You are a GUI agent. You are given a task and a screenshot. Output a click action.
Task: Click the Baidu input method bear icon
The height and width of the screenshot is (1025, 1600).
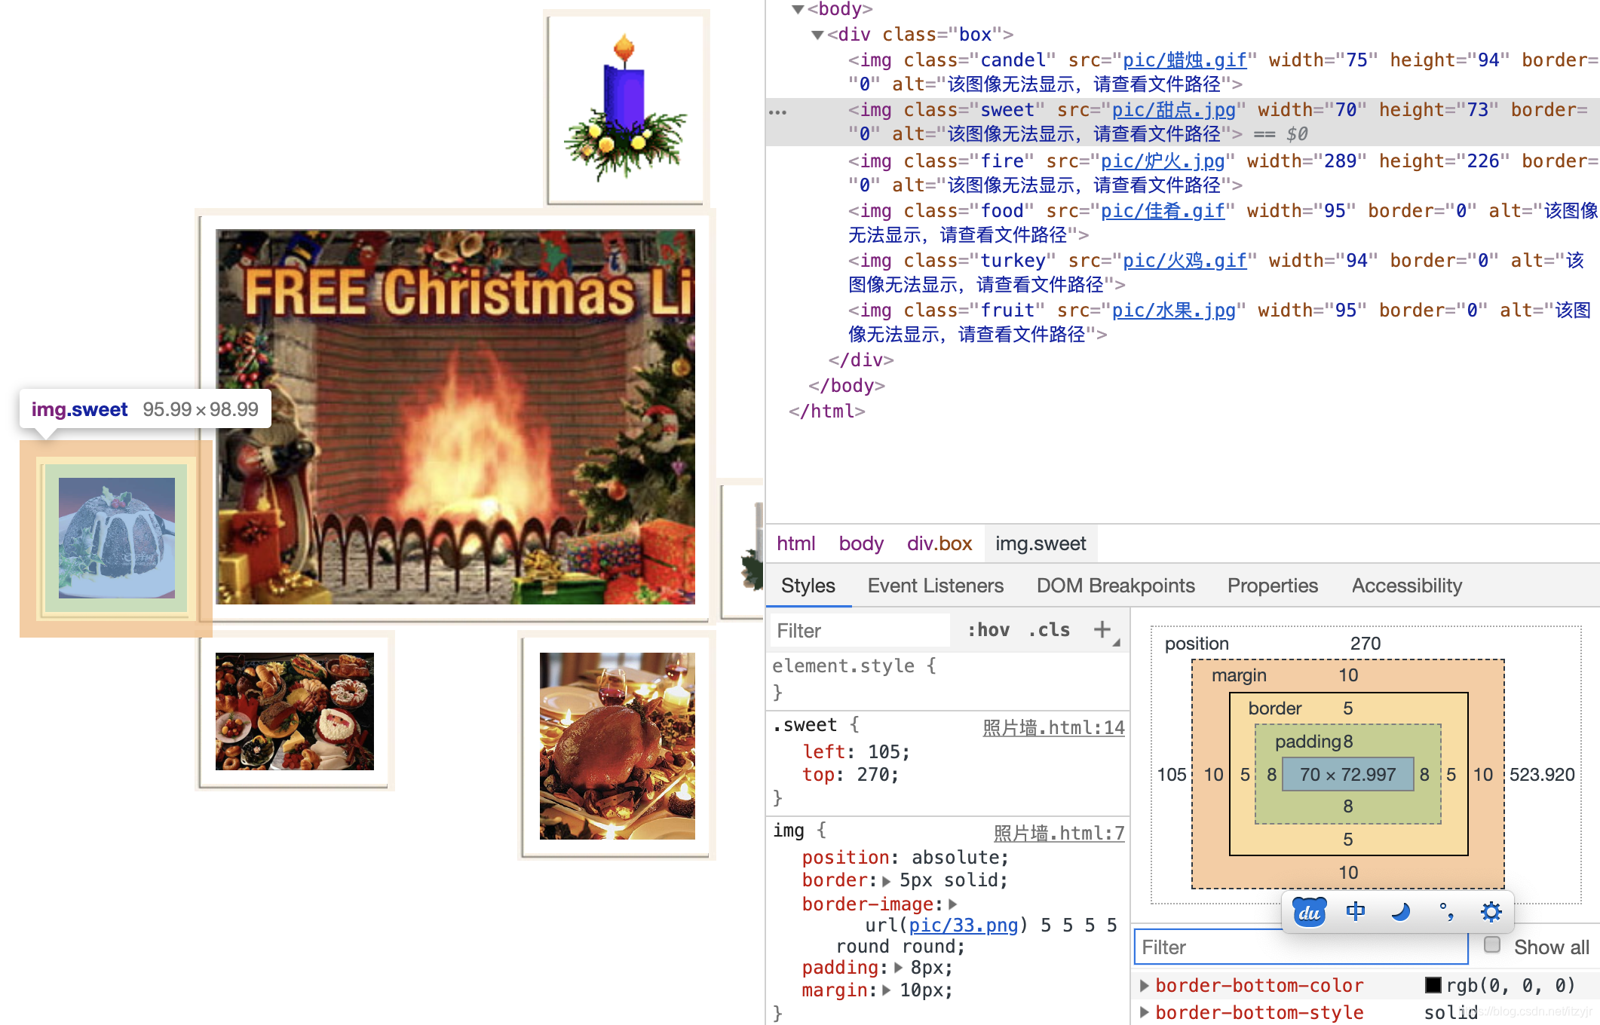click(1310, 912)
